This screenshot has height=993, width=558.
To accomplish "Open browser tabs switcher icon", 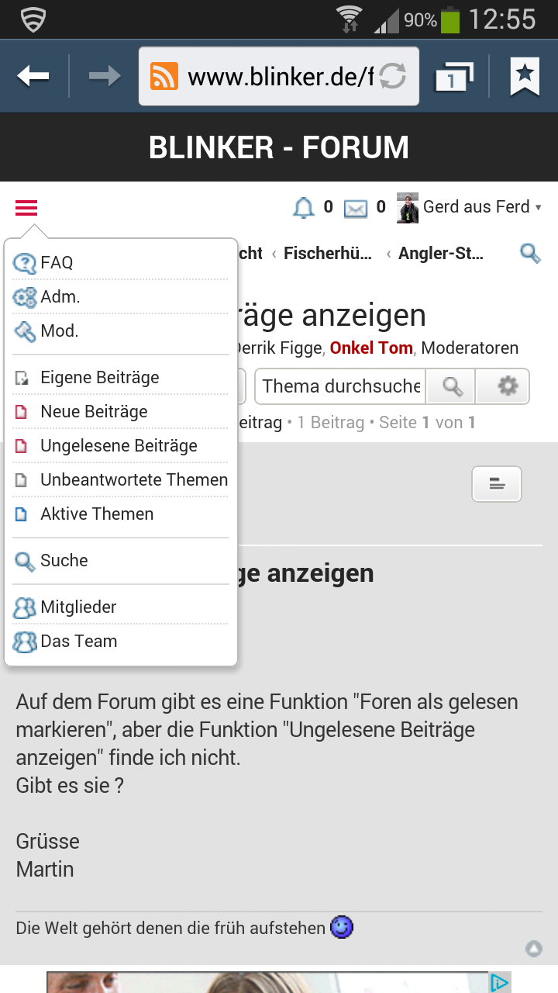I will click(x=453, y=76).
